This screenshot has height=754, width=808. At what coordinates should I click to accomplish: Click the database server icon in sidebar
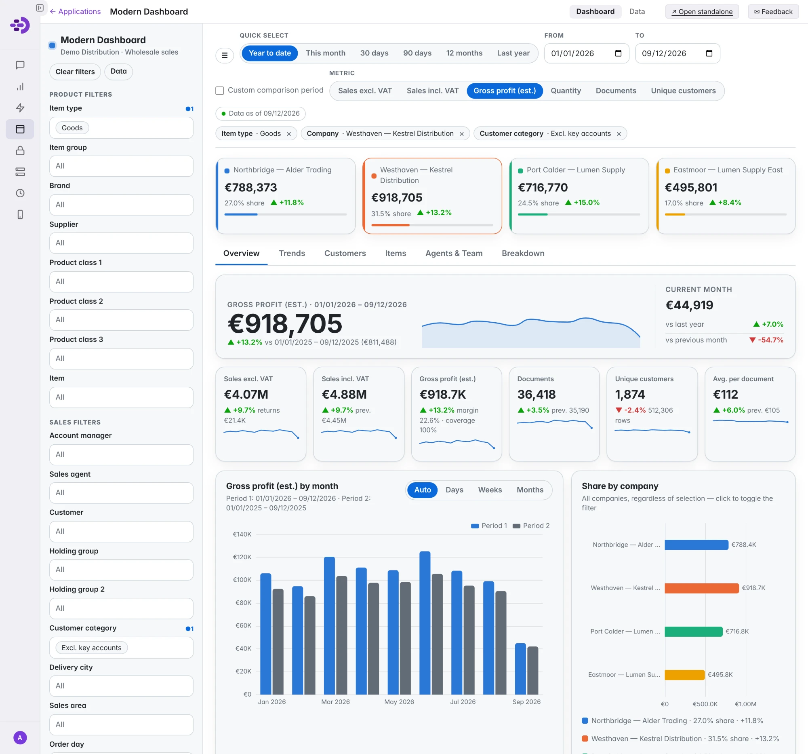click(20, 172)
